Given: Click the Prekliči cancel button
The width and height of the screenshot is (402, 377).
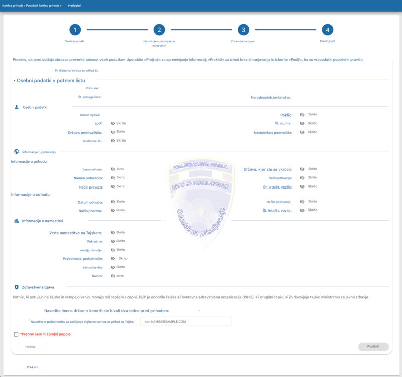Looking at the screenshot, I should [32, 367].
